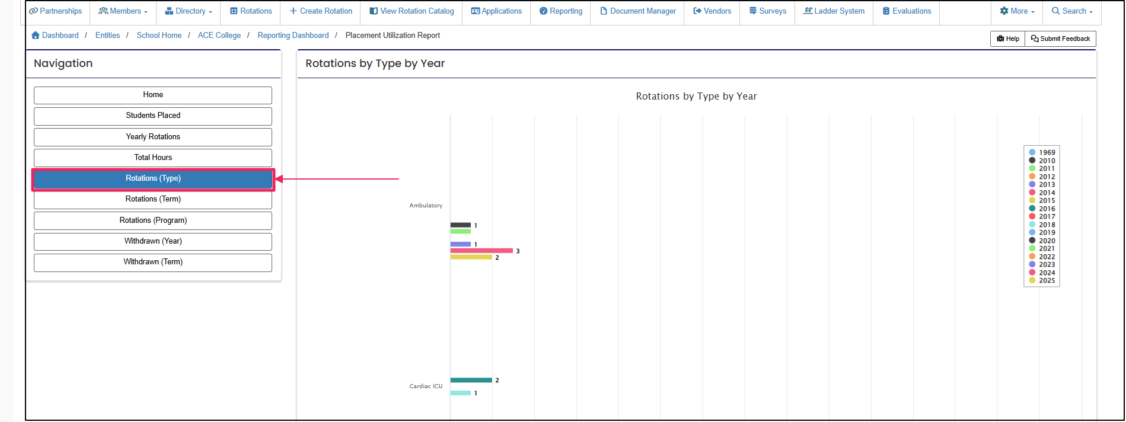1126x422 pixels.
Task: Click the Cardiac ICU bar with value 2
Action: click(x=471, y=380)
